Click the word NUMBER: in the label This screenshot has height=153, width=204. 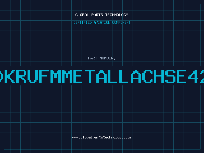point(107,58)
